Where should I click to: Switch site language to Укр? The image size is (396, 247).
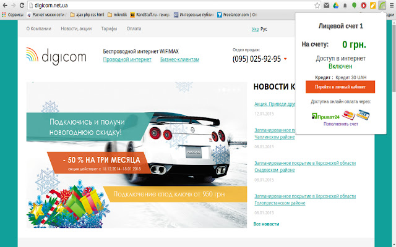[255, 29]
